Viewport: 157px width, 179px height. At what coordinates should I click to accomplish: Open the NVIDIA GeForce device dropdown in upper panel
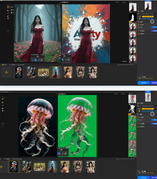click(x=149, y=14)
